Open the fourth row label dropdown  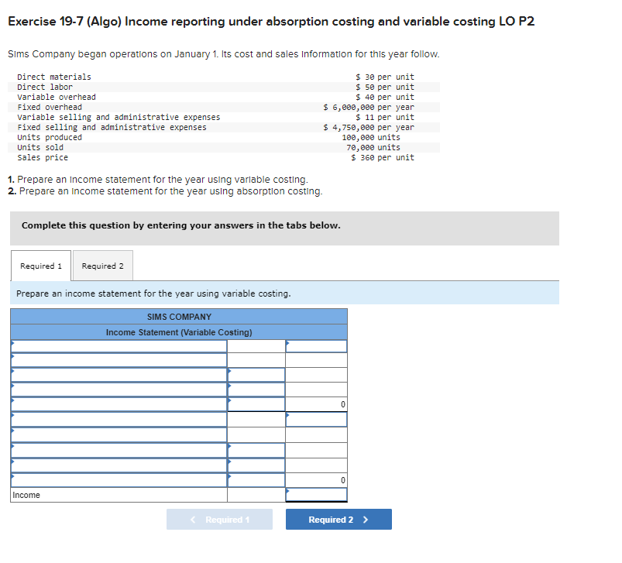click(116, 387)
